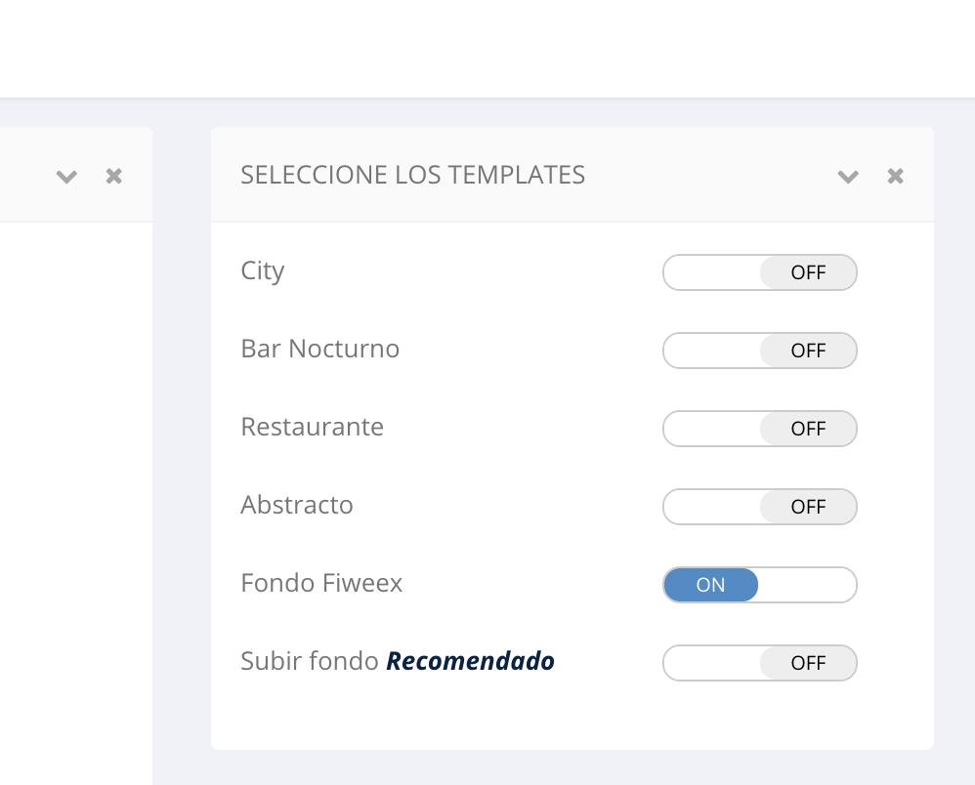Viewport: 975px width, 785px height.
Task: Disable the Fondo Fiweex toggle
Action: coord(760,585)
